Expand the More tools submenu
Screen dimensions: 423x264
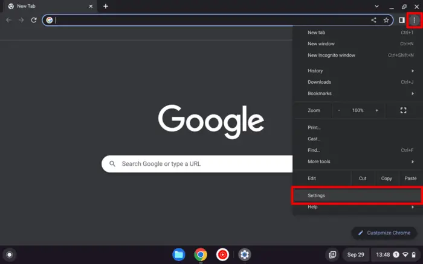pos(358,162)
